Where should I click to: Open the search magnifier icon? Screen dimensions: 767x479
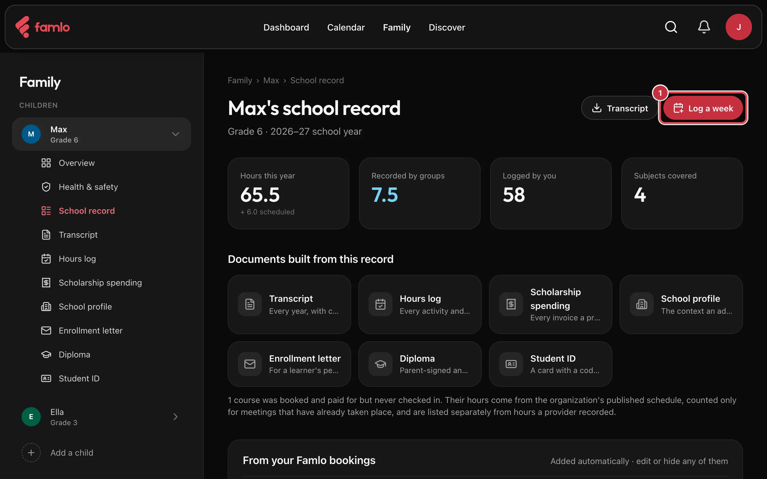(671, 27)
